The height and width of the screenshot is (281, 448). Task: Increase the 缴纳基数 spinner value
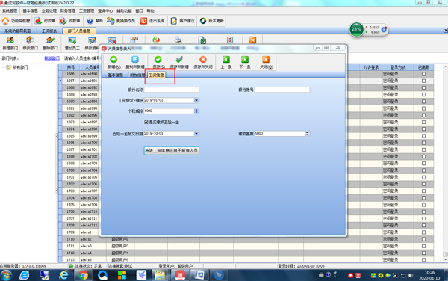(307, 132)
